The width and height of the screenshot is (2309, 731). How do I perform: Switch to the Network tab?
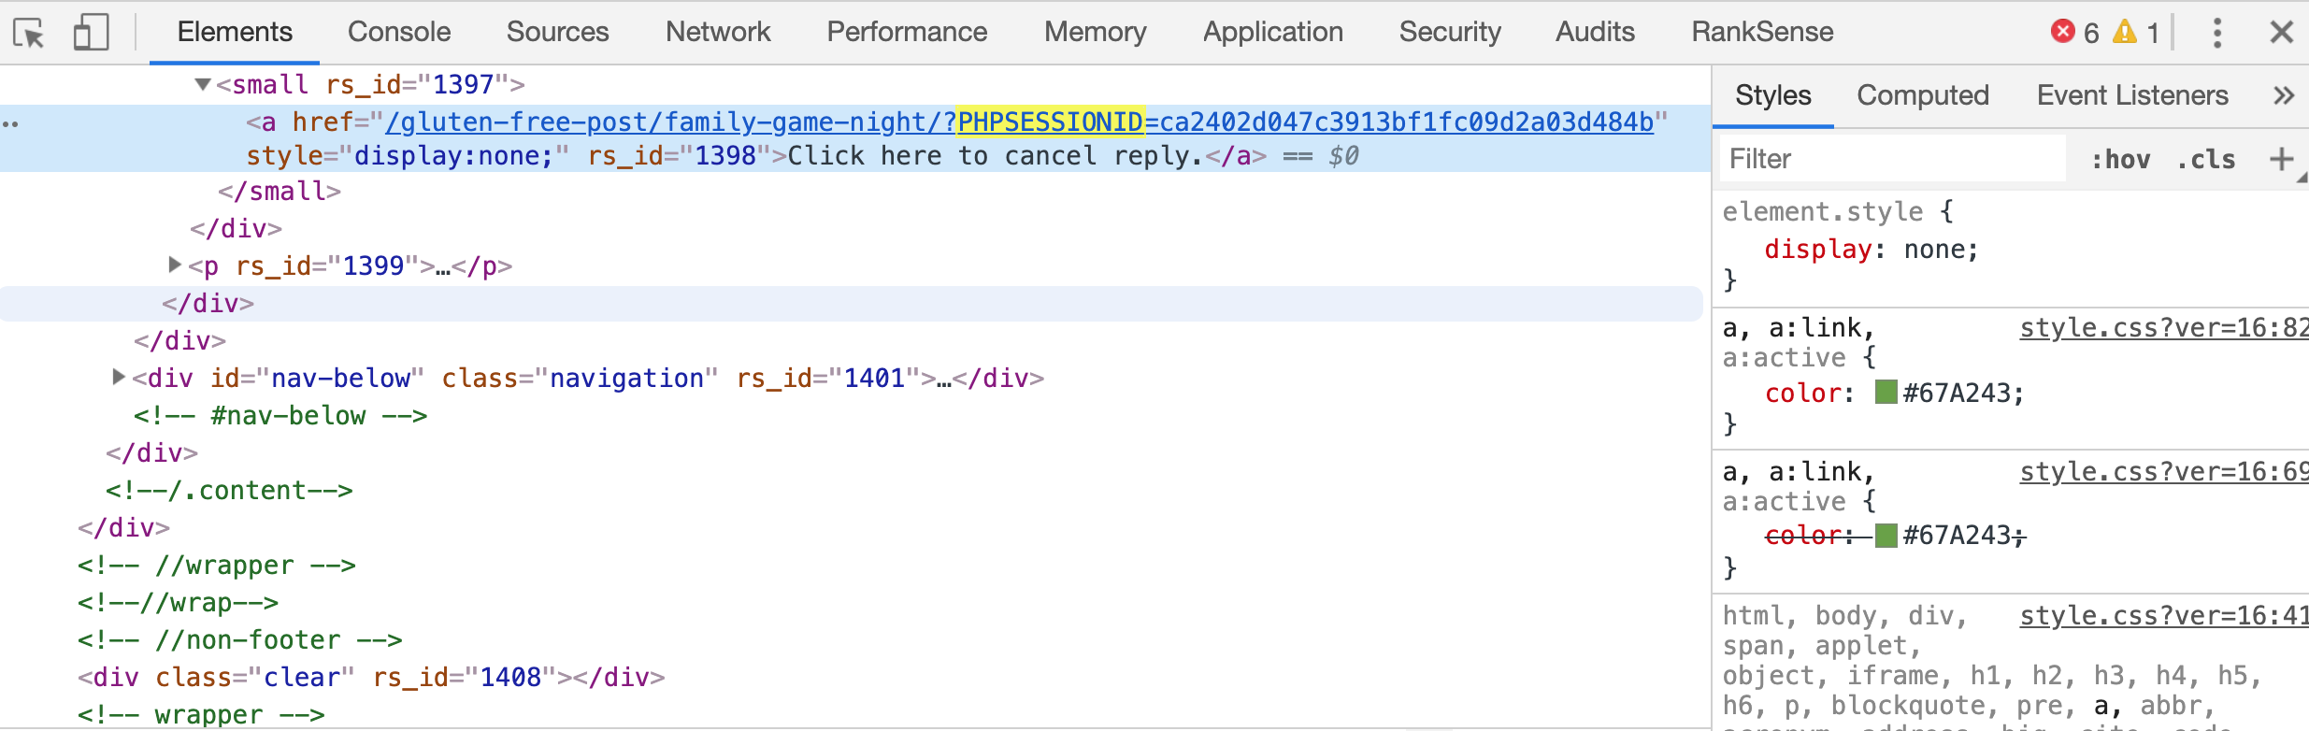717,32
